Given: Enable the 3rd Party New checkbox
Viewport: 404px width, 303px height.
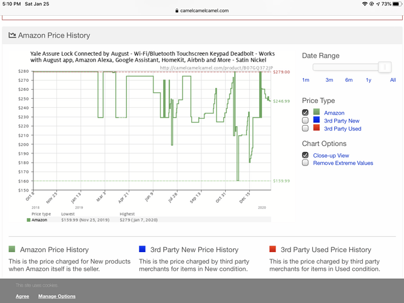Looking at the screenshot, I should [305, 121].
